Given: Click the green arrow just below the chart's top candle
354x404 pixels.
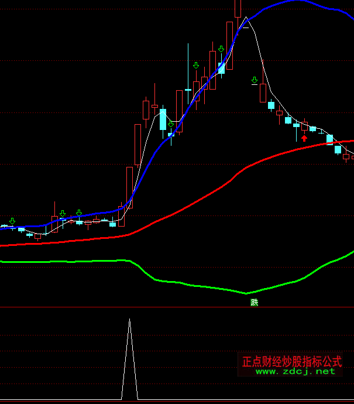Looking at the screenshot, I should pos(221,49).
